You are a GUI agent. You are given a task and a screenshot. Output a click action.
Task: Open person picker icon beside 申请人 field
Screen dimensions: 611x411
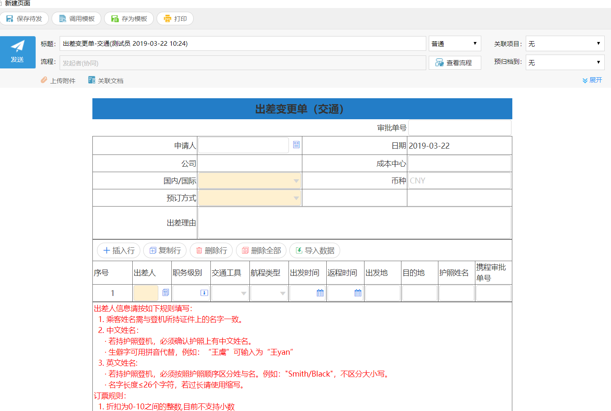296,145
